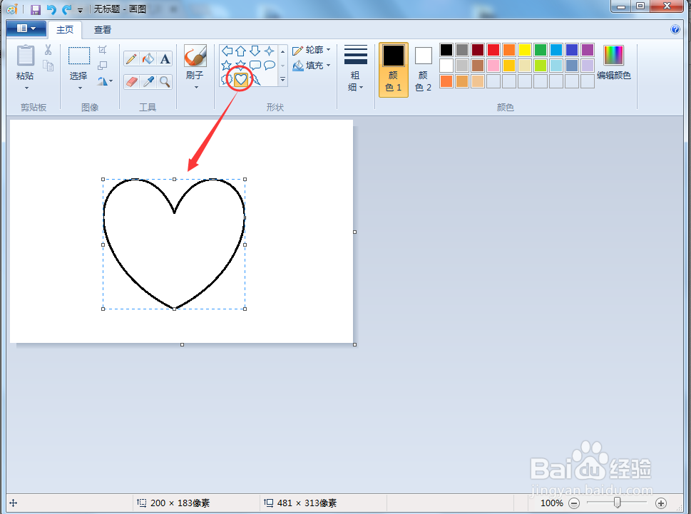Select the heart shape
Viewport: 691px width, 514px height.
[x=240, y=79]
